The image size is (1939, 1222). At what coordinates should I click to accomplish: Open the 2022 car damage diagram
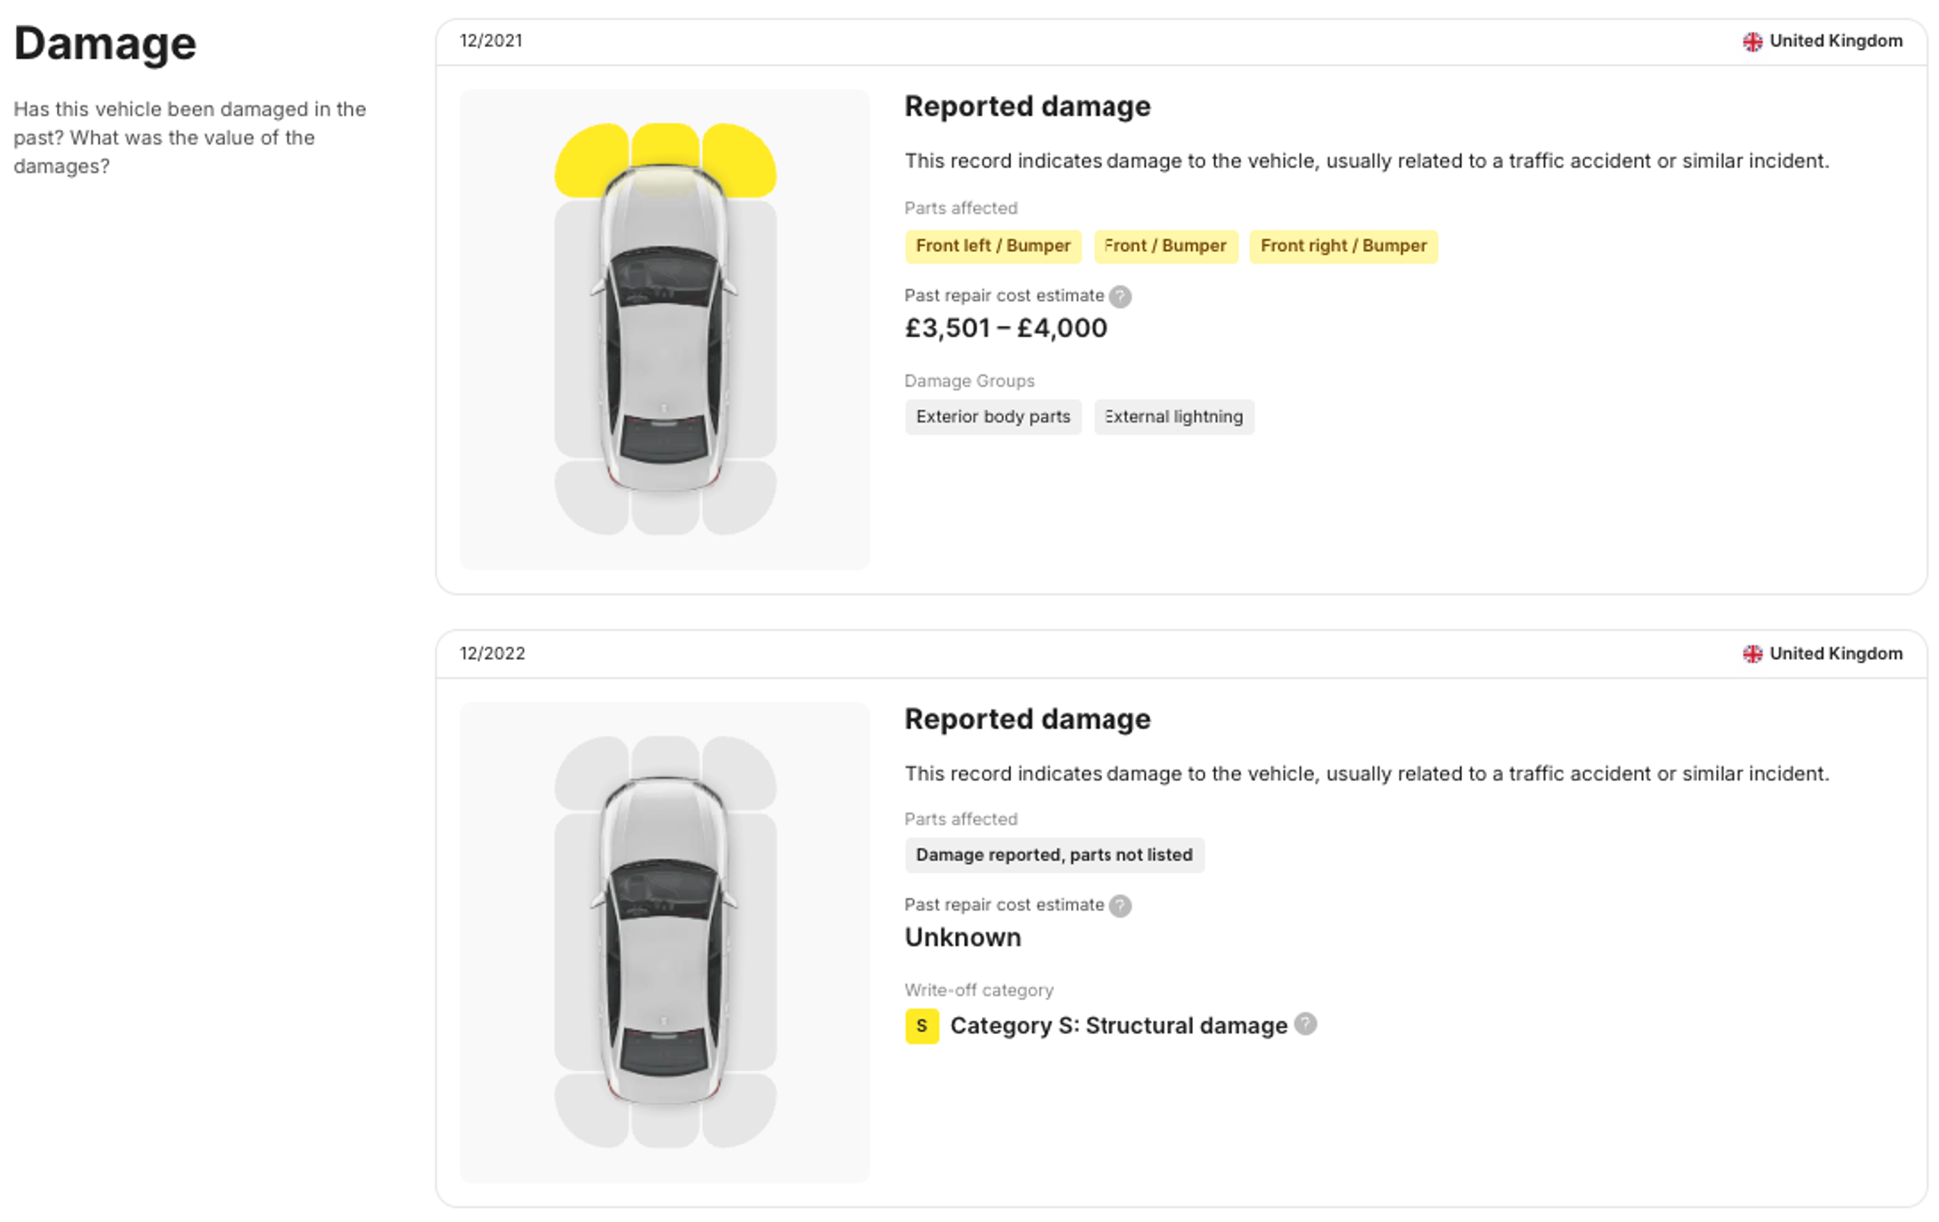[665, 942]
